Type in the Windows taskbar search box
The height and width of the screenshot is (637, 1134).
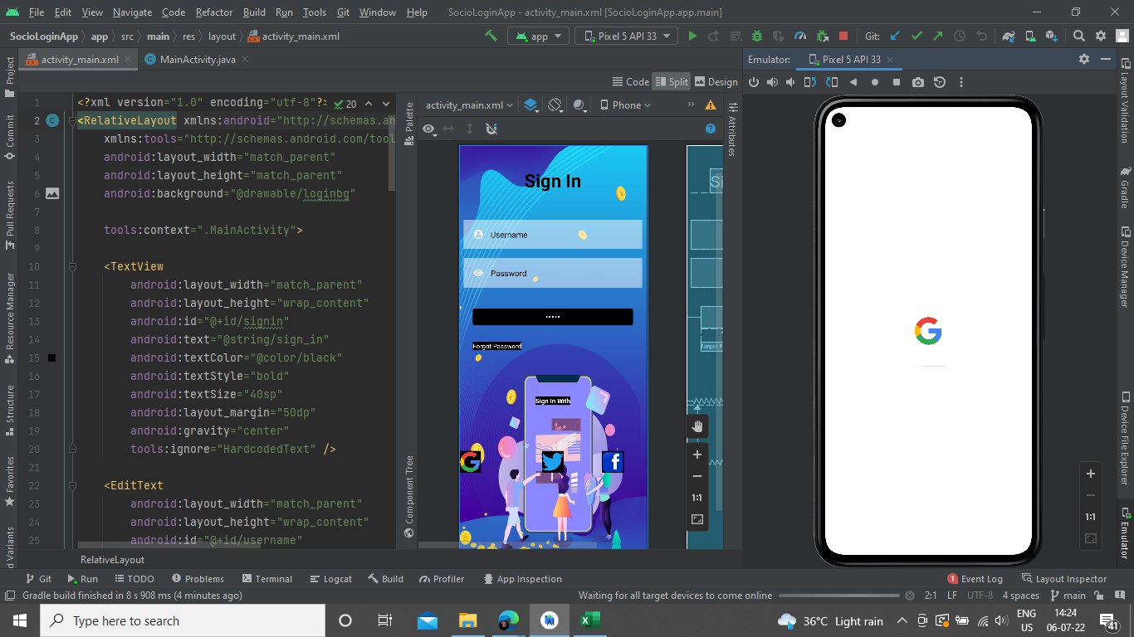click(183, 620)
